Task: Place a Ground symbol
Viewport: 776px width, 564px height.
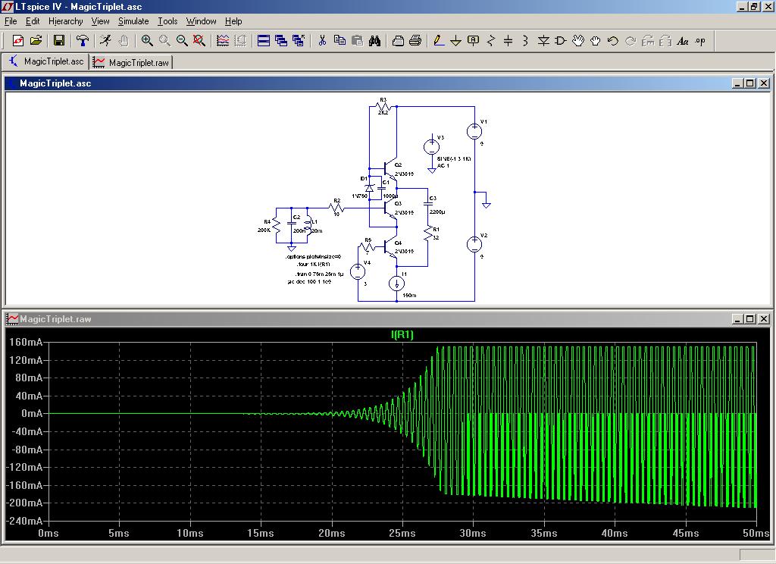Action: pos(455,41)
